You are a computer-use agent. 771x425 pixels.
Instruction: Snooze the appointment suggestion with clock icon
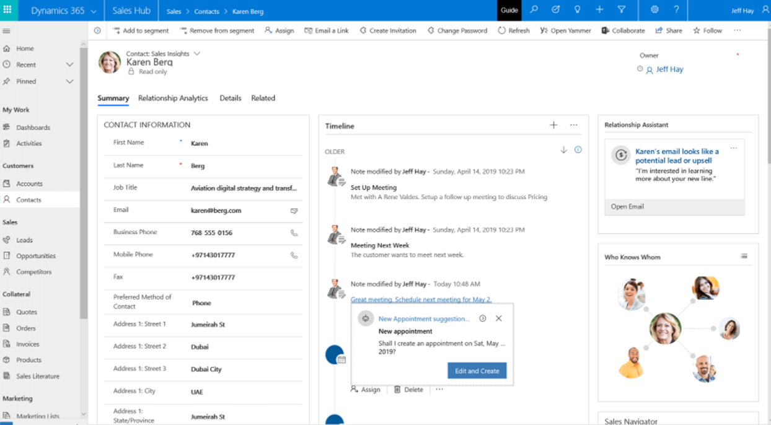pos(482,318)
